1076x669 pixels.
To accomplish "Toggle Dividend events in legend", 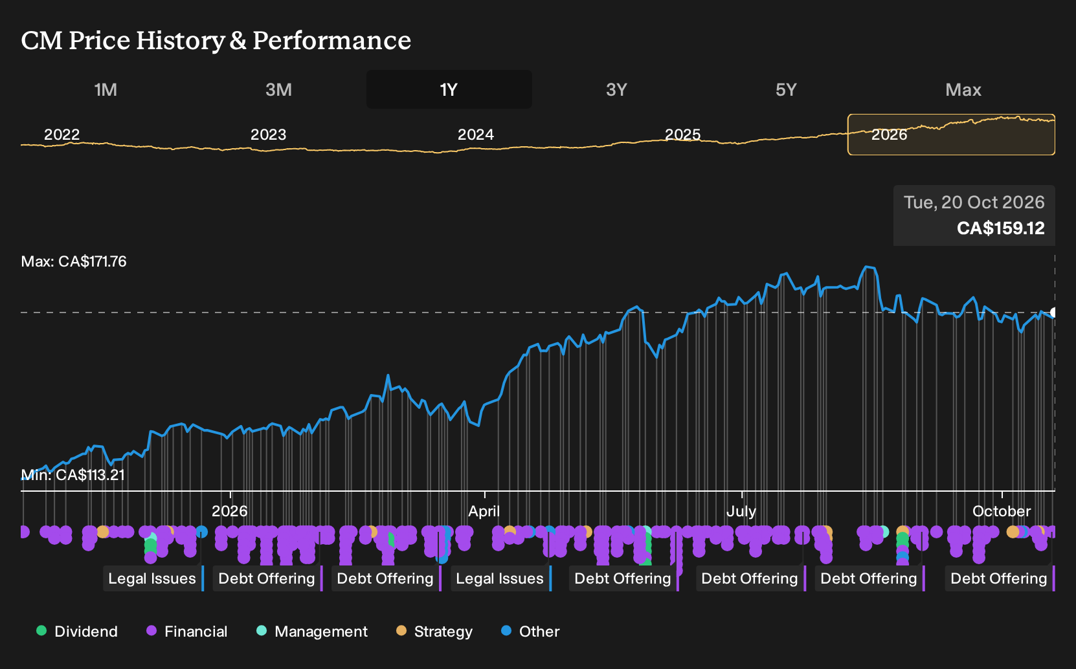I will (77, 631).
